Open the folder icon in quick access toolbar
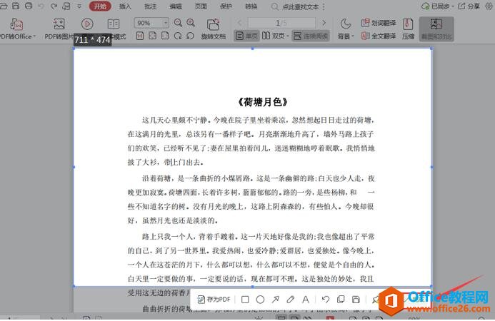The image size is (495, 321). tap(3, 6)
